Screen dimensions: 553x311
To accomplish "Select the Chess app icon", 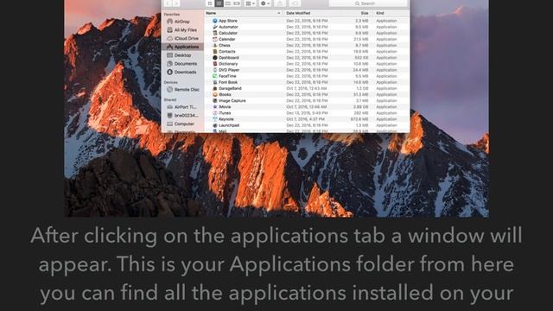I will click(215, 45).
